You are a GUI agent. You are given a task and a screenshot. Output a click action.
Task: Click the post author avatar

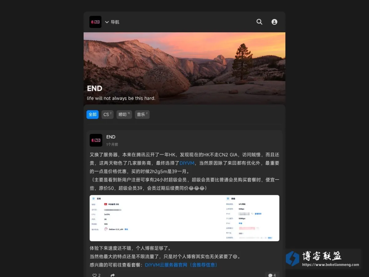[96, 140]
